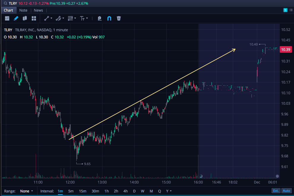
Task: Open the multi-chart grid layout icon
Action: click(34, 18)
